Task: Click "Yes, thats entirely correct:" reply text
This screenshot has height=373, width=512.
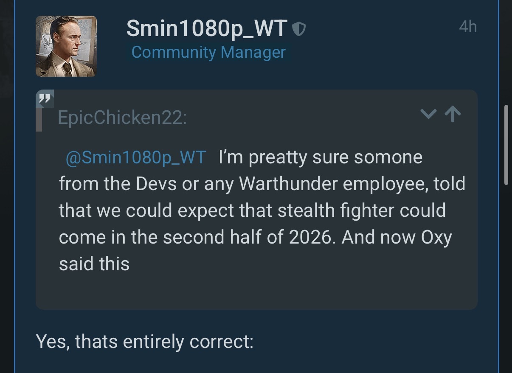Action: [x=144, y=342]
